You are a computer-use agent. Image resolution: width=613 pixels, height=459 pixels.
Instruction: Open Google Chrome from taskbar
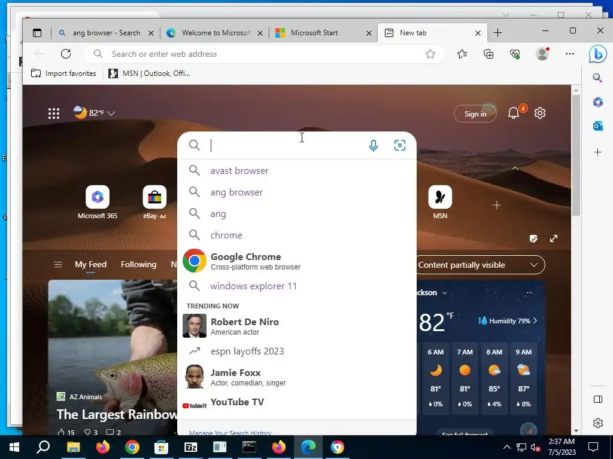click(132, 447)
